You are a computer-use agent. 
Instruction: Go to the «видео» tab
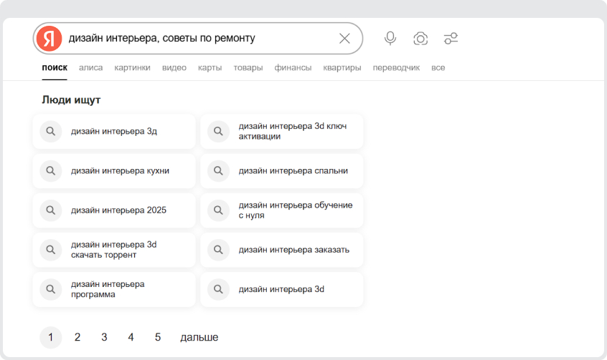174,67
